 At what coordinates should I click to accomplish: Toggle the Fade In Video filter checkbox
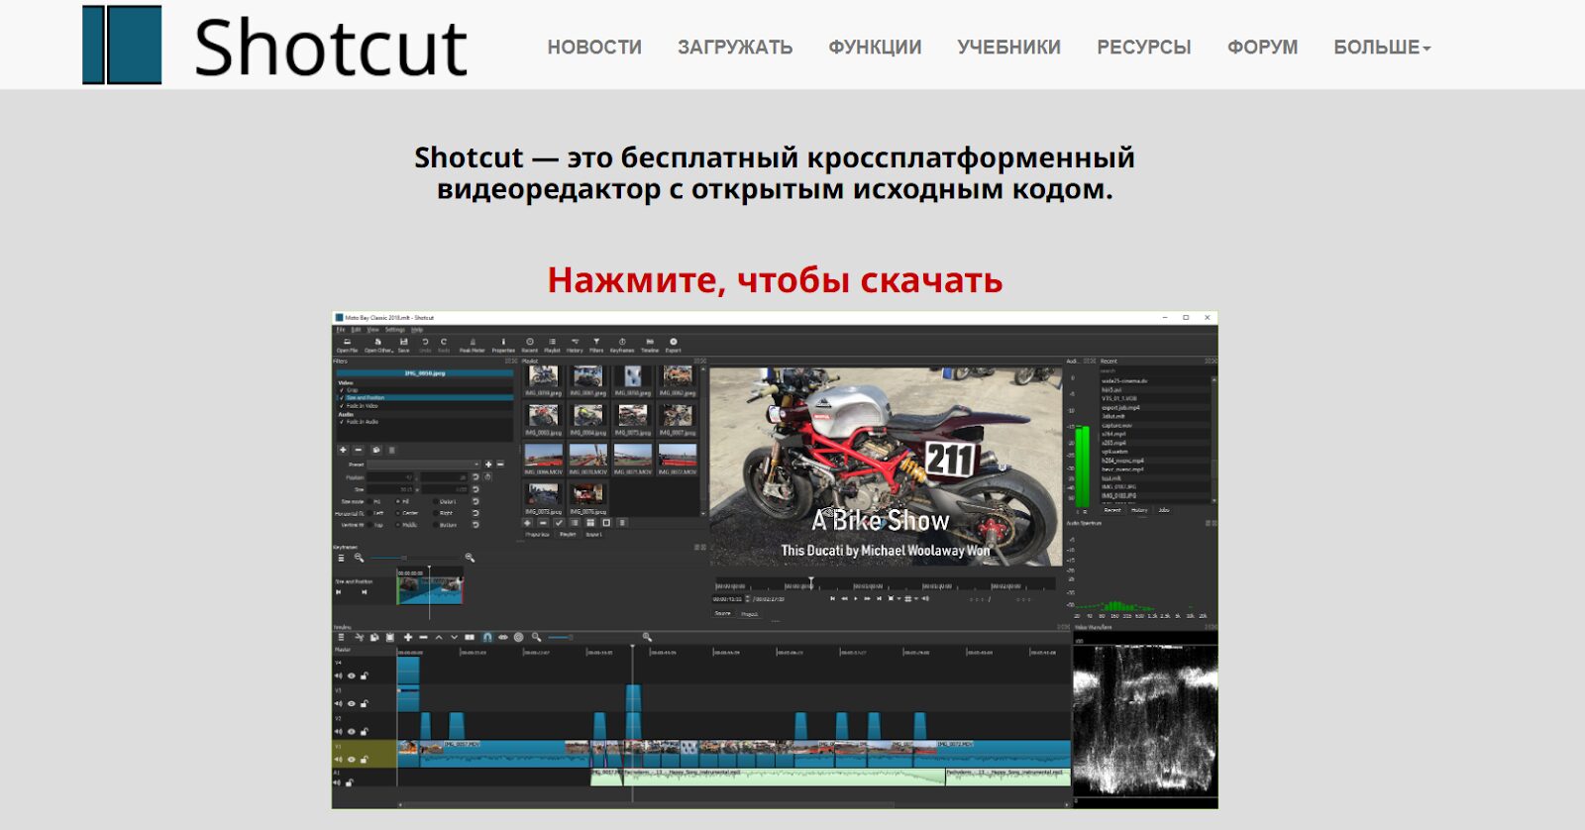click(x=341, y=406)
